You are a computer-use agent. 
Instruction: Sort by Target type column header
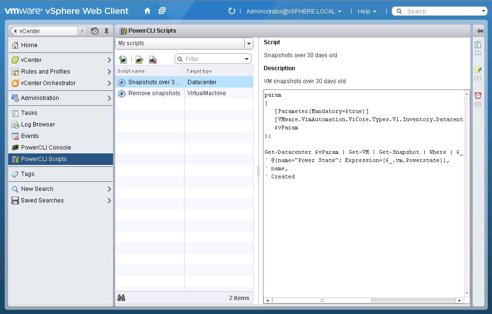tap(219, 71)
